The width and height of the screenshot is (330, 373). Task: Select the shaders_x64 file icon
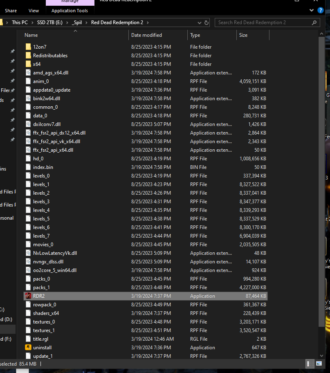coord(28,313)
